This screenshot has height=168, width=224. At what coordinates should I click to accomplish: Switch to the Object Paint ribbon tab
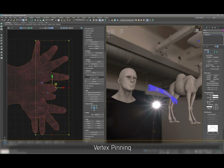pos(32,22)
